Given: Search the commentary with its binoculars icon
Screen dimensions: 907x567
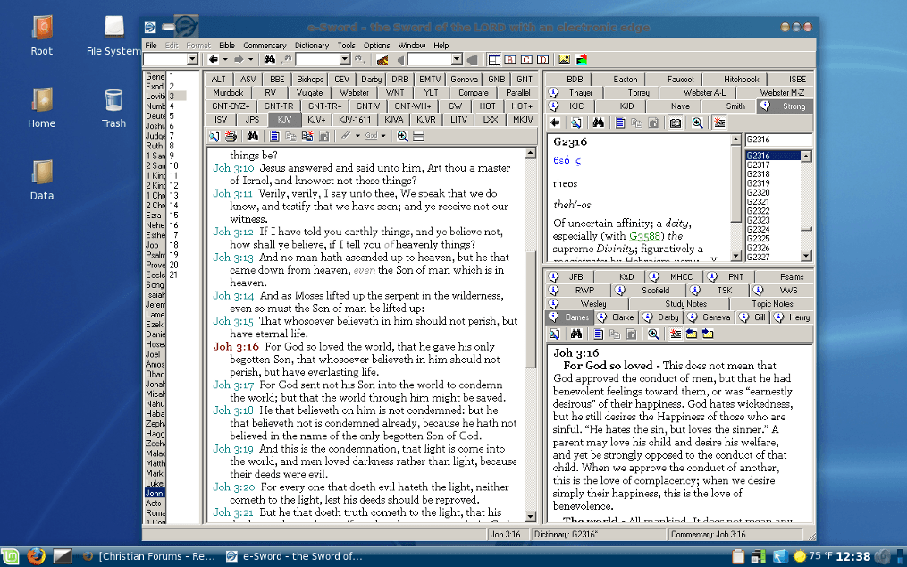Looking at the screenshot, I should (x=576, y=334).
